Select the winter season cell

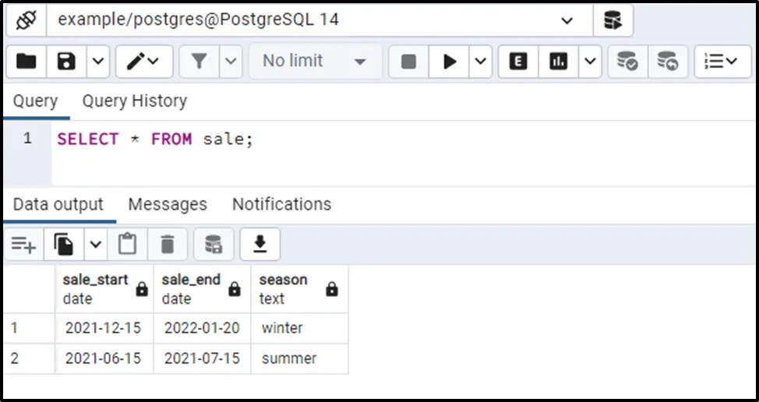(x=282, y=328)
